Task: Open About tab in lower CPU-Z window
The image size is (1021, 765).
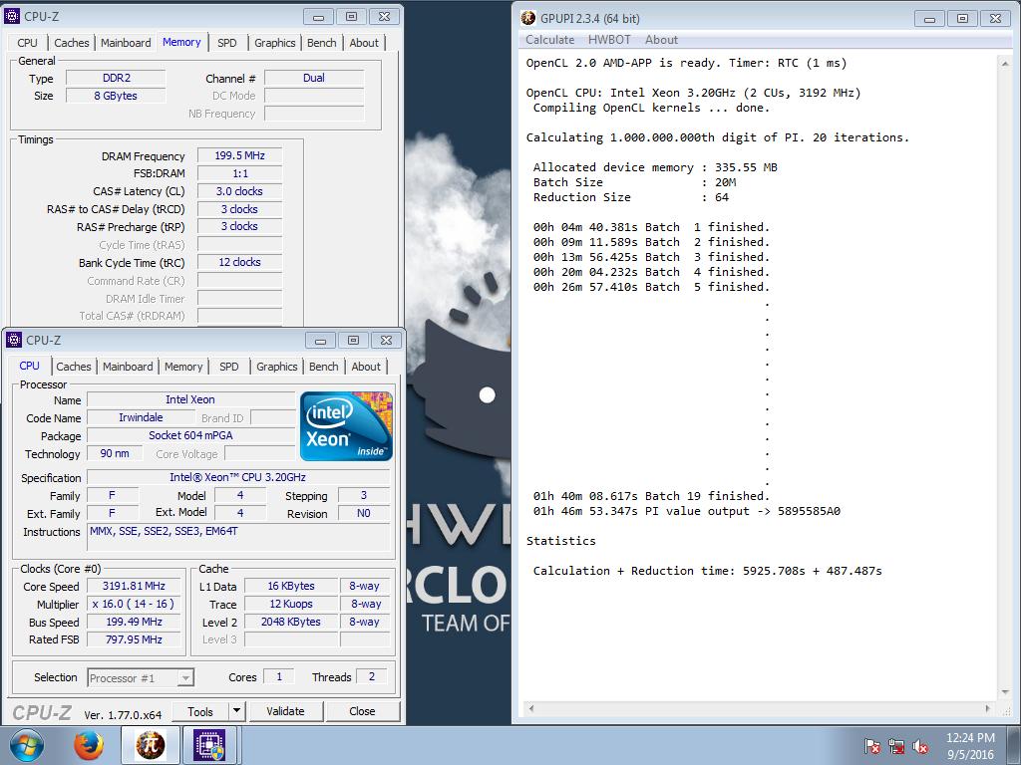Action: pyautogui.click(x=366, y=367)
